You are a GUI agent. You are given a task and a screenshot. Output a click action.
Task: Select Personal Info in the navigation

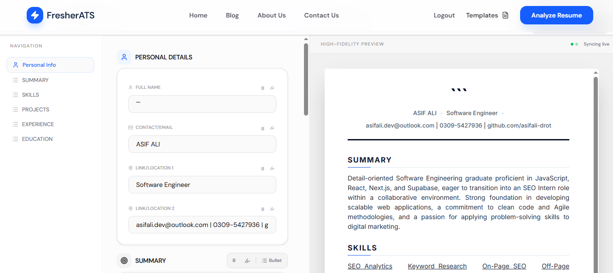tap(50, 65)
